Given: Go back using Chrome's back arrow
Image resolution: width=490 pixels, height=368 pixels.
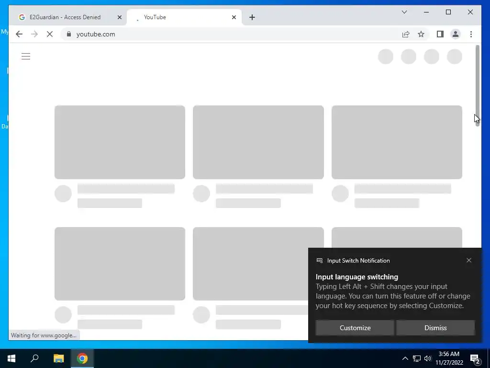Looking at the screenshot, I should pos(19,34).
